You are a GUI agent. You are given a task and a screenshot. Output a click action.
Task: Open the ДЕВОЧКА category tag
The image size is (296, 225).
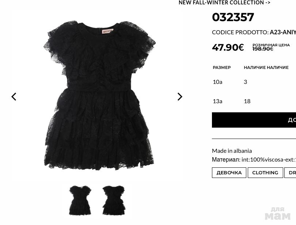[x=229, y=172]
